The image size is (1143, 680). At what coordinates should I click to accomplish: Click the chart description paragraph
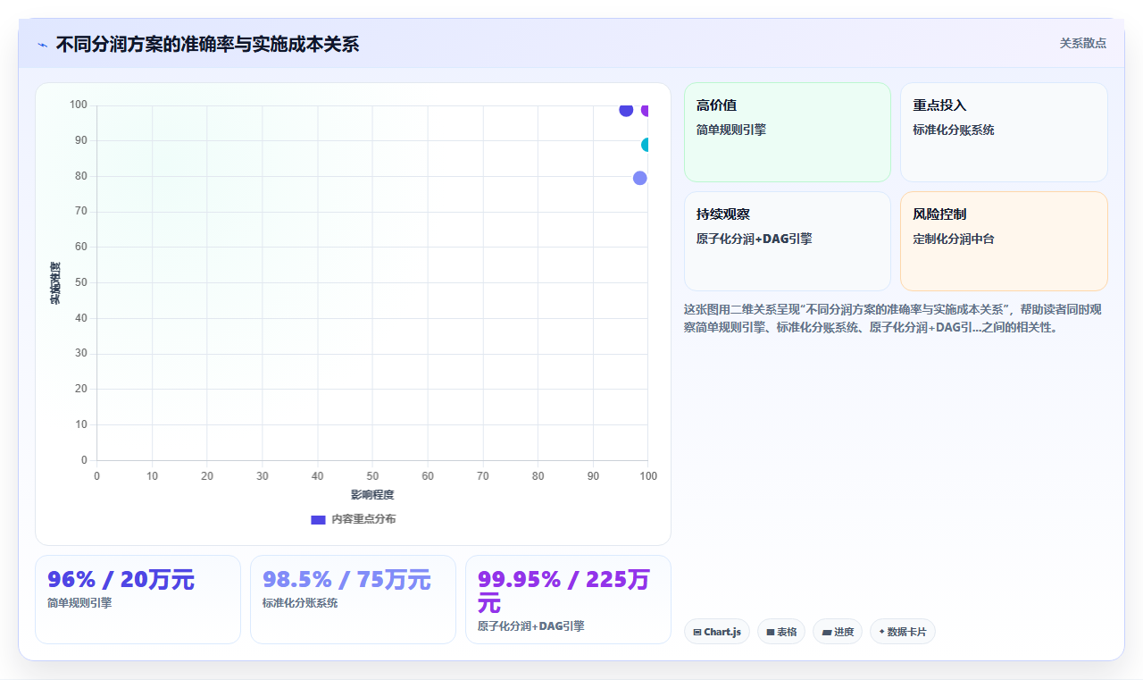pyautogui.click(x=893, y=318)
